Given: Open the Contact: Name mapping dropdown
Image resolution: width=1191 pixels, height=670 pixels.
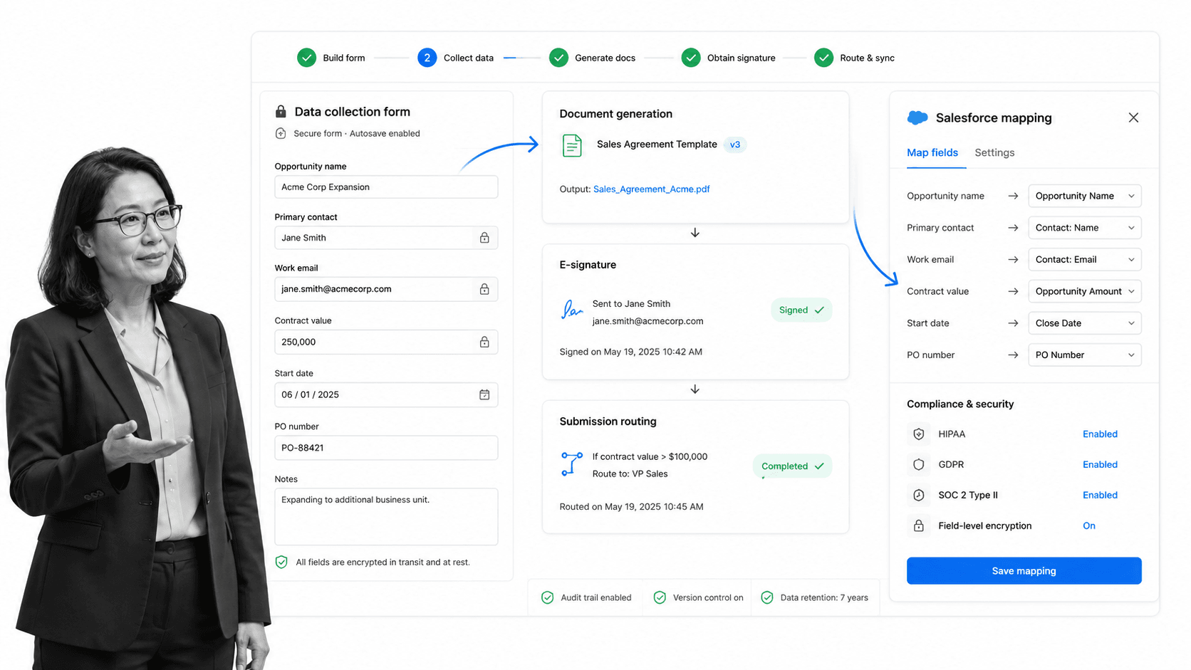Looking at the screenshot, I should (1085, 228).
